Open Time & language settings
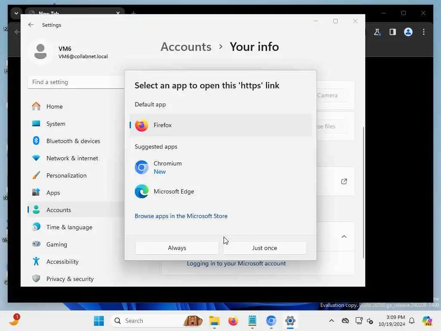 [76, 227]
